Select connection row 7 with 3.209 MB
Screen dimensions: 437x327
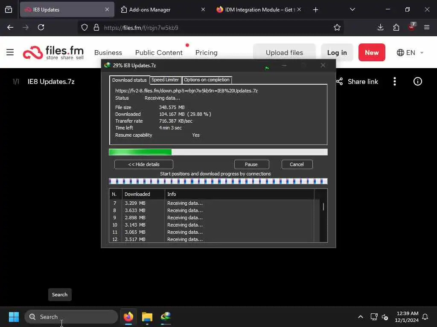(x=212, y=203)
